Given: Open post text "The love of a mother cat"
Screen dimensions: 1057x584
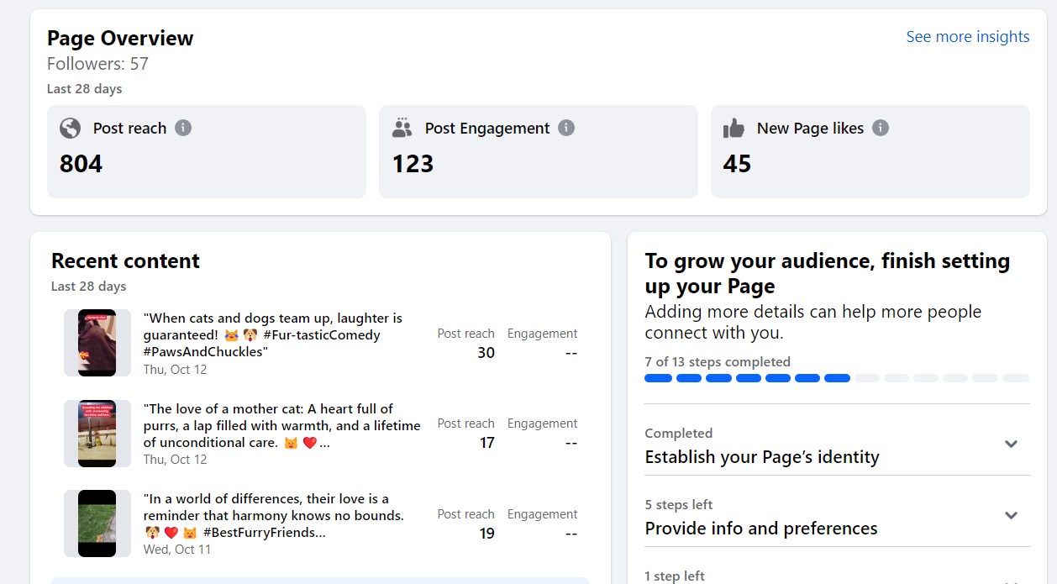Looking at the screenshot, I should 281,425.
